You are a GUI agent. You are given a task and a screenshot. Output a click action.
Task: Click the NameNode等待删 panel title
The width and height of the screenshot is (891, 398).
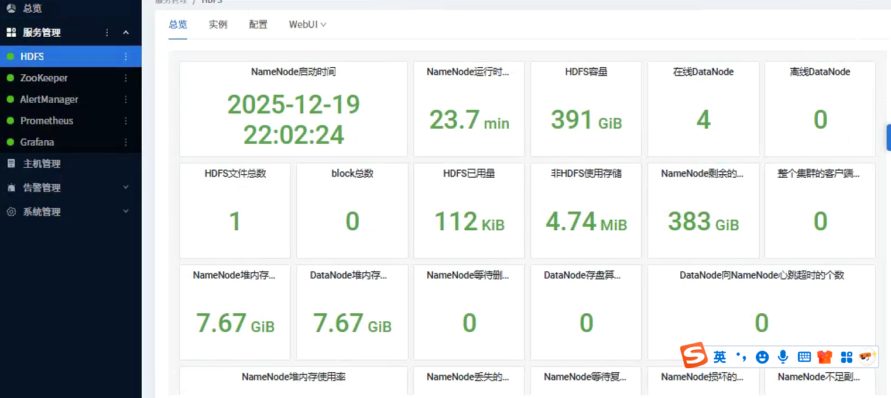point(468,275)
